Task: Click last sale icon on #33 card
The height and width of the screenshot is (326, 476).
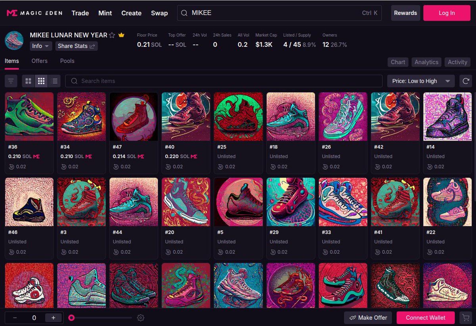Action: (x=325, y=252)
